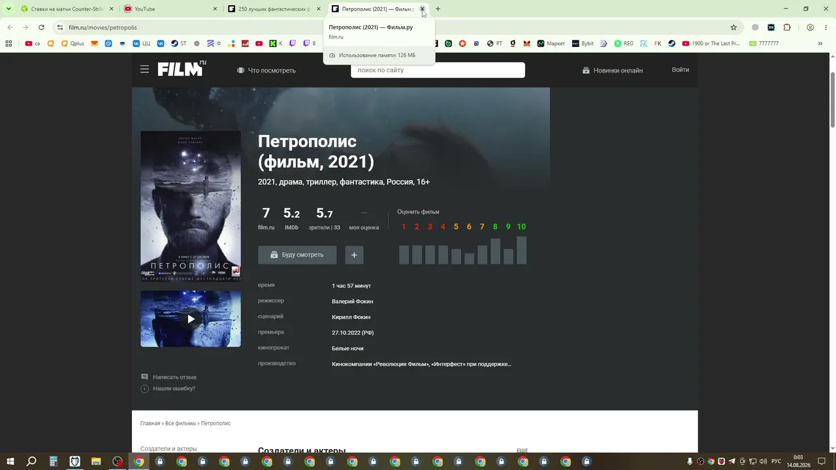
Task: Rate the film 6
Action: 469,227
